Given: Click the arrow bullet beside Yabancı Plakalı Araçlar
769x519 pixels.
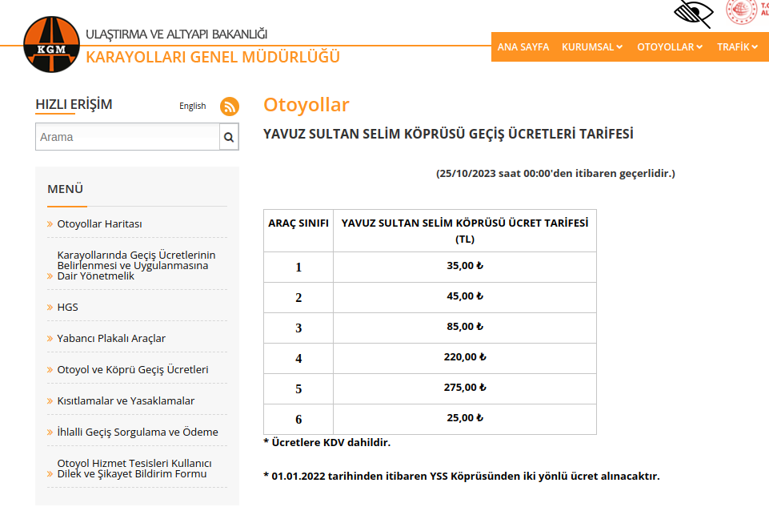Looking at the screenshot, I should point(50,339).
